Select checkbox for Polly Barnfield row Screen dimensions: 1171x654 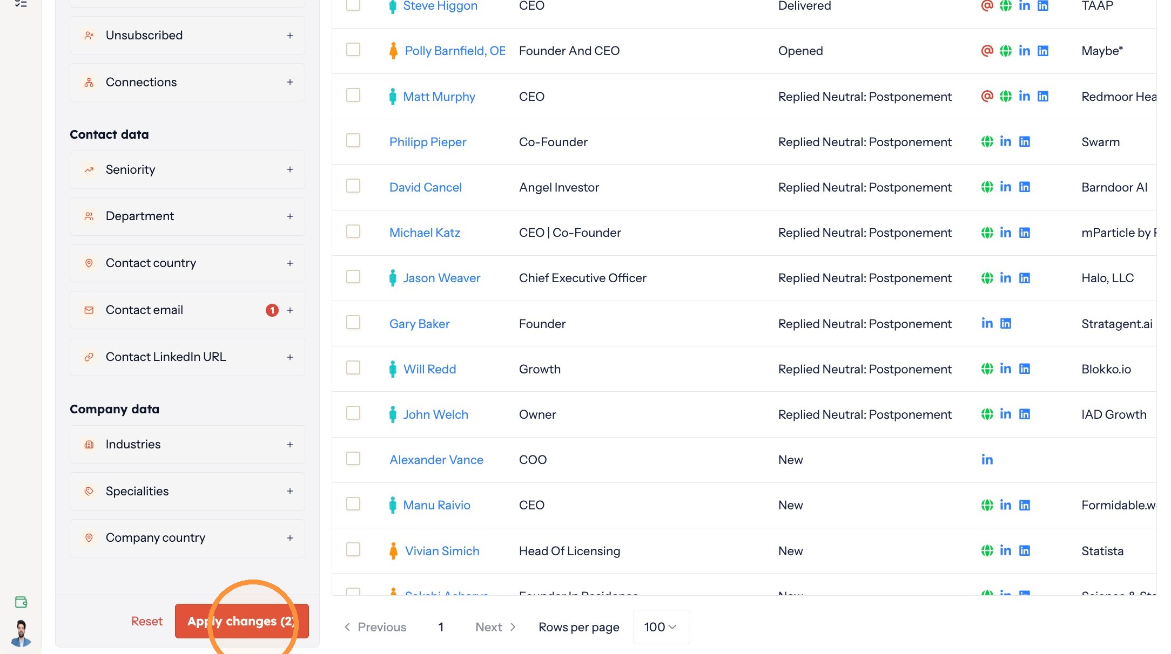click(x=353, y=50)
